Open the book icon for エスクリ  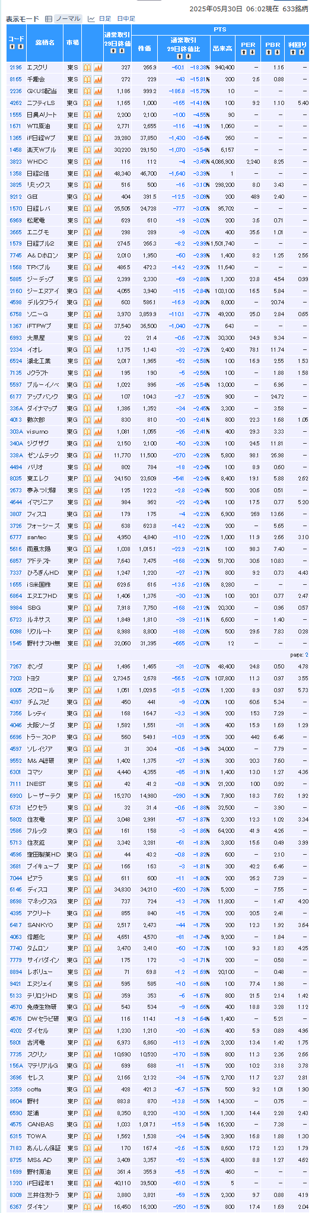pos(87,68)
